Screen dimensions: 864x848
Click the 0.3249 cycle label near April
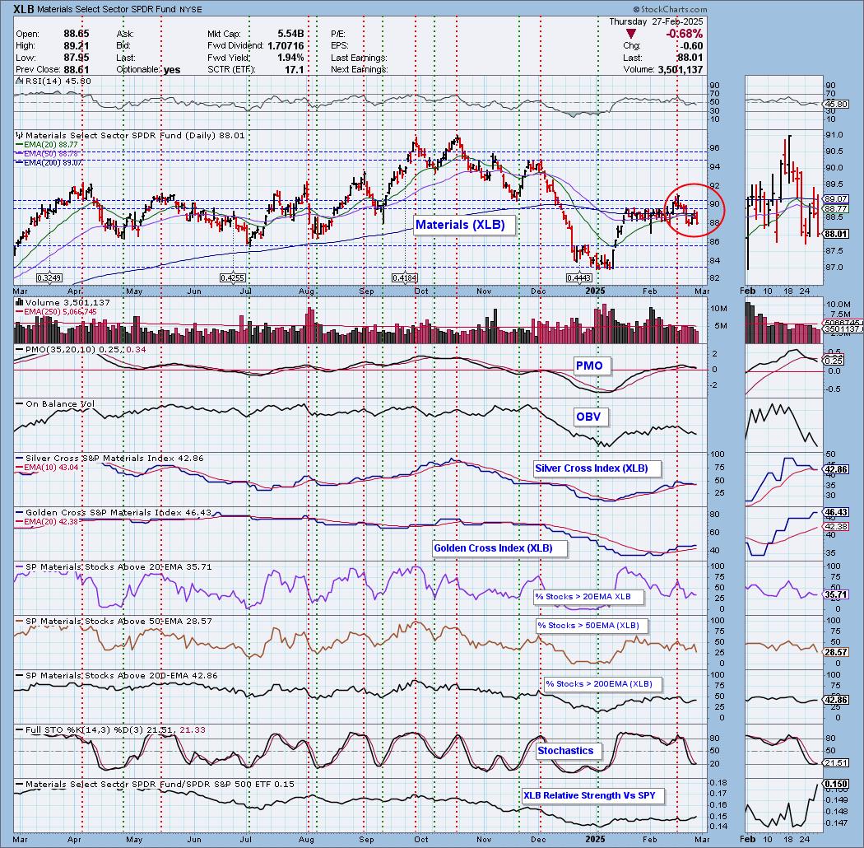coord(49,278)
